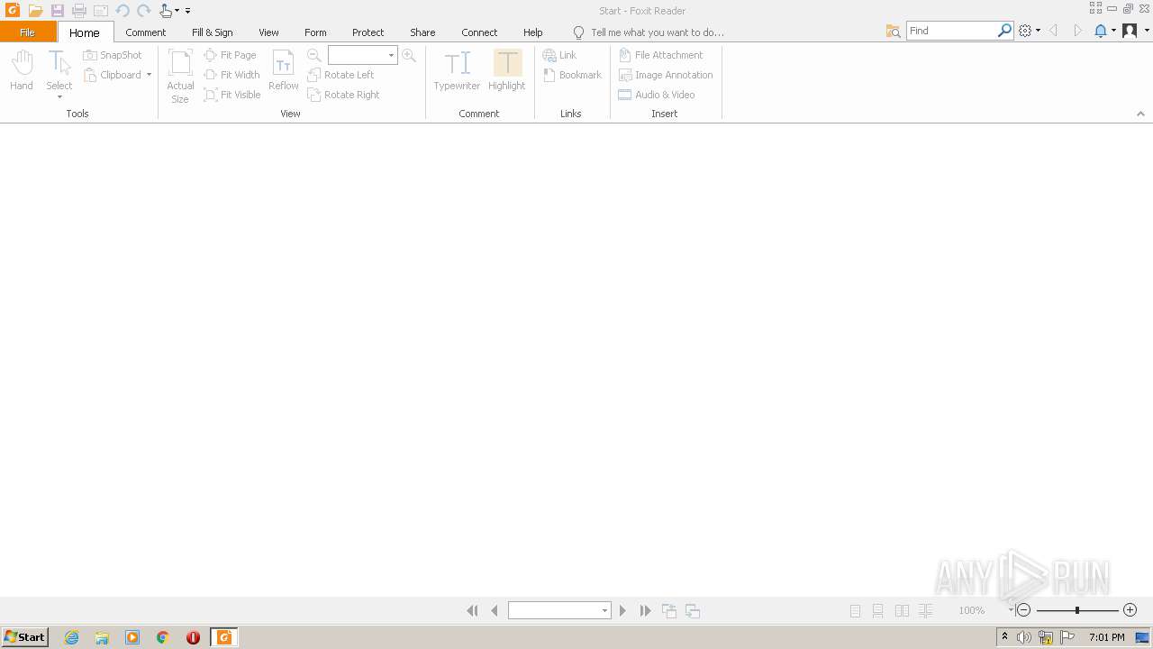Open the Clipboard dropdown
Screen dimensions: 1153x649
[149, 75]
